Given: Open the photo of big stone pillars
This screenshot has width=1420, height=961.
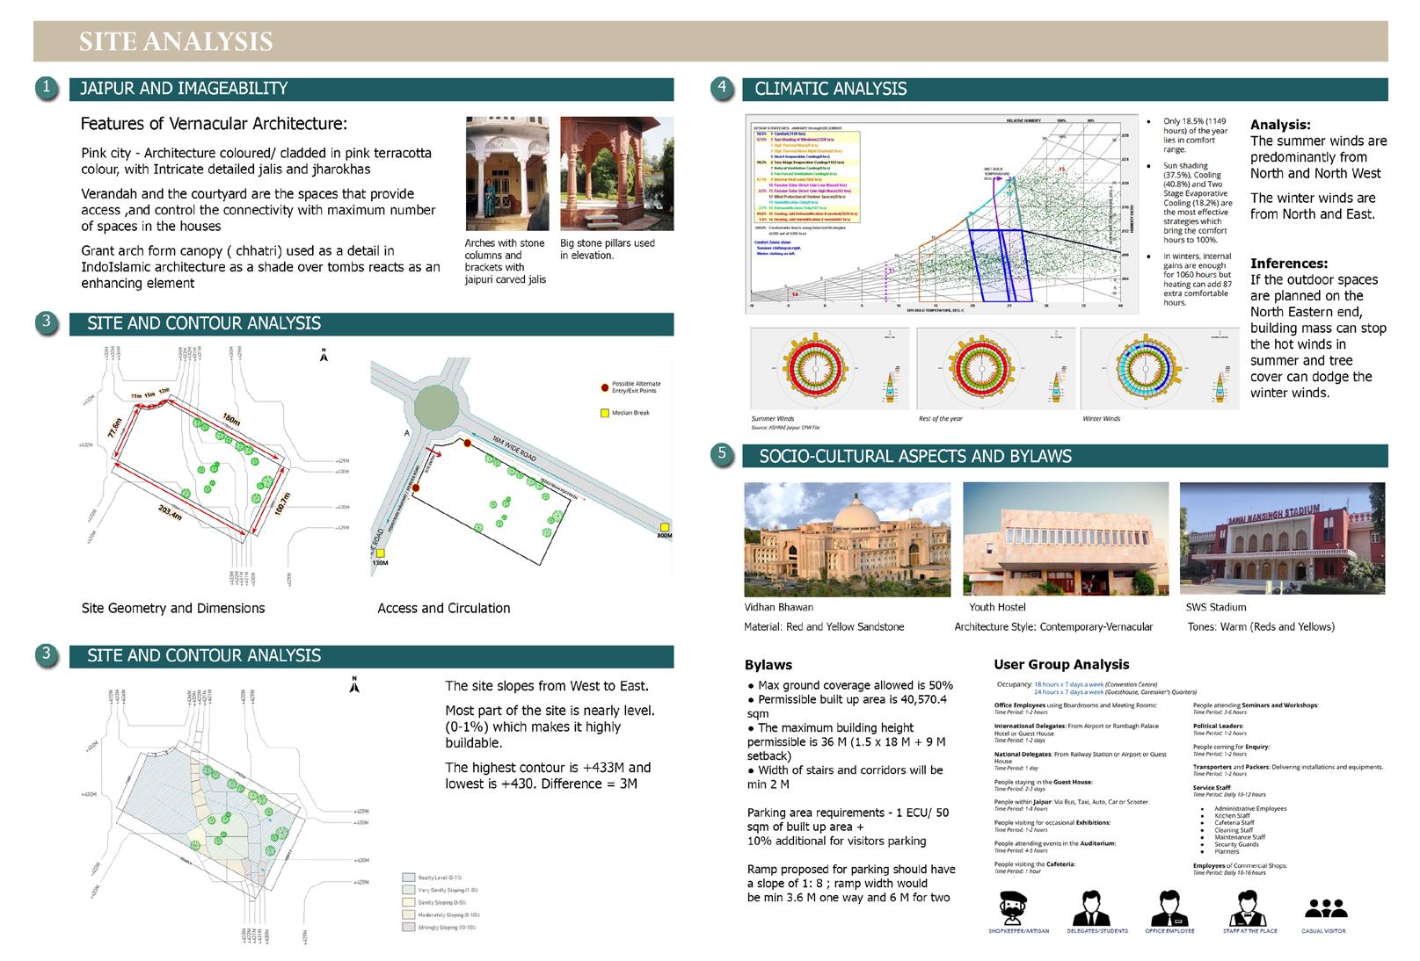Looking at the screenshot, I should (x=617, y=174).
